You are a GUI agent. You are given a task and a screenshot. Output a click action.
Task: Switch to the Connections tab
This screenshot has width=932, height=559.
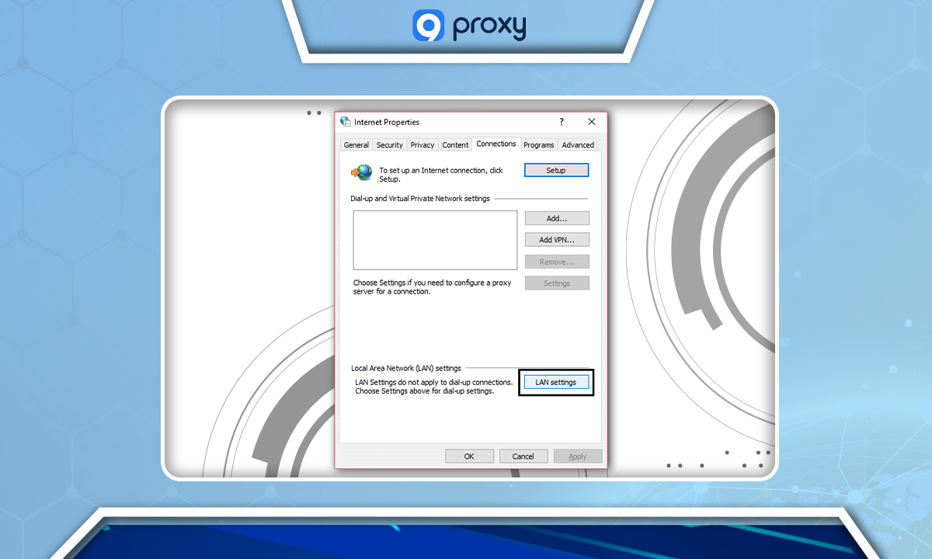(496, 144)
